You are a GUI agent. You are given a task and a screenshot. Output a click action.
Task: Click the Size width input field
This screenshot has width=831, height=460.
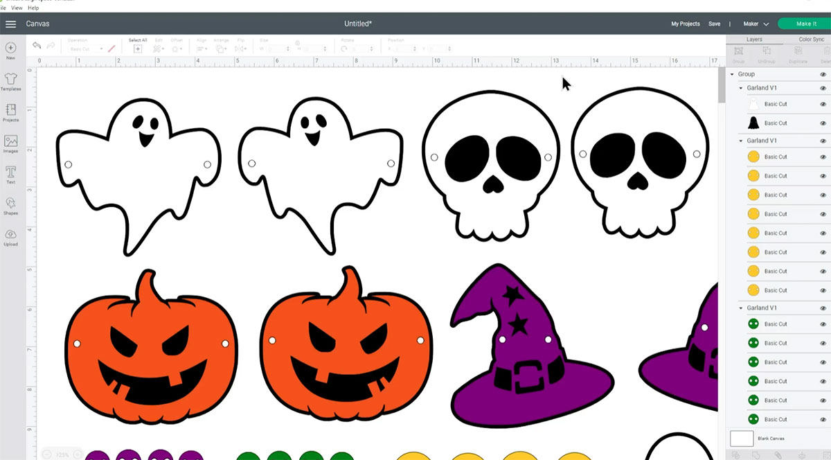(278, 49)
